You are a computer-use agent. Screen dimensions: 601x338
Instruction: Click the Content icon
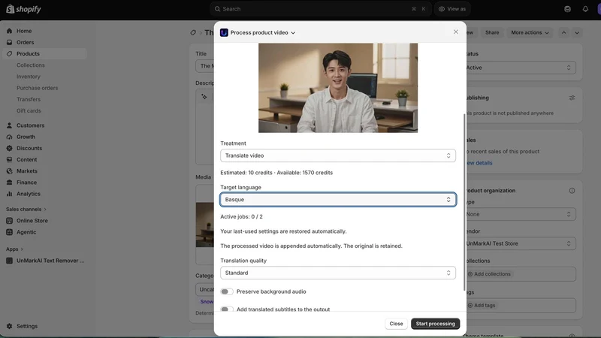[x=10, y=159]
